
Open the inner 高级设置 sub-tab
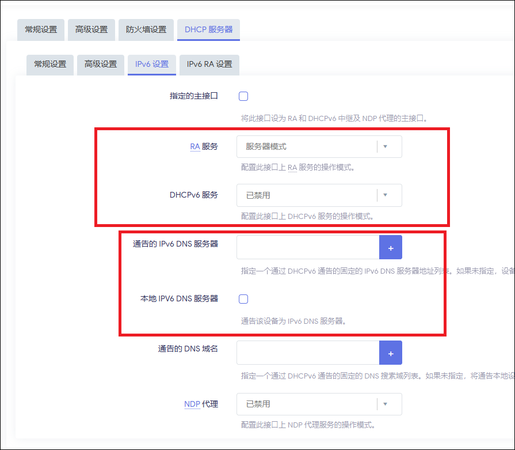click(x=101, y=65)
